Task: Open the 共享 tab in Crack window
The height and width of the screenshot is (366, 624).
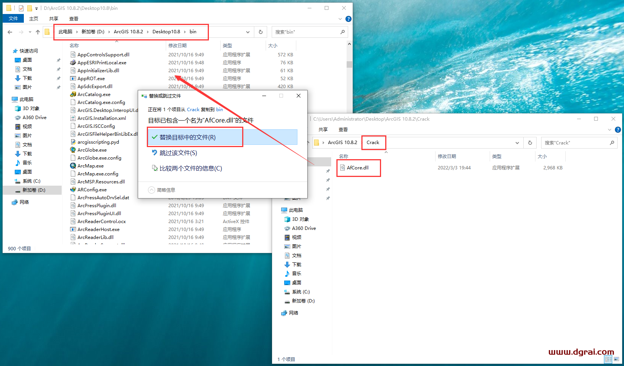Action: pos(323,129)
